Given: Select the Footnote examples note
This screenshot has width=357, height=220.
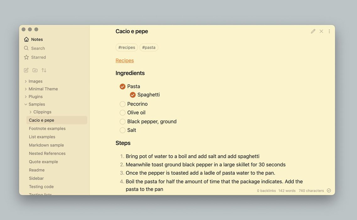Looking at the screenshot, I should (x=47, y=129).
